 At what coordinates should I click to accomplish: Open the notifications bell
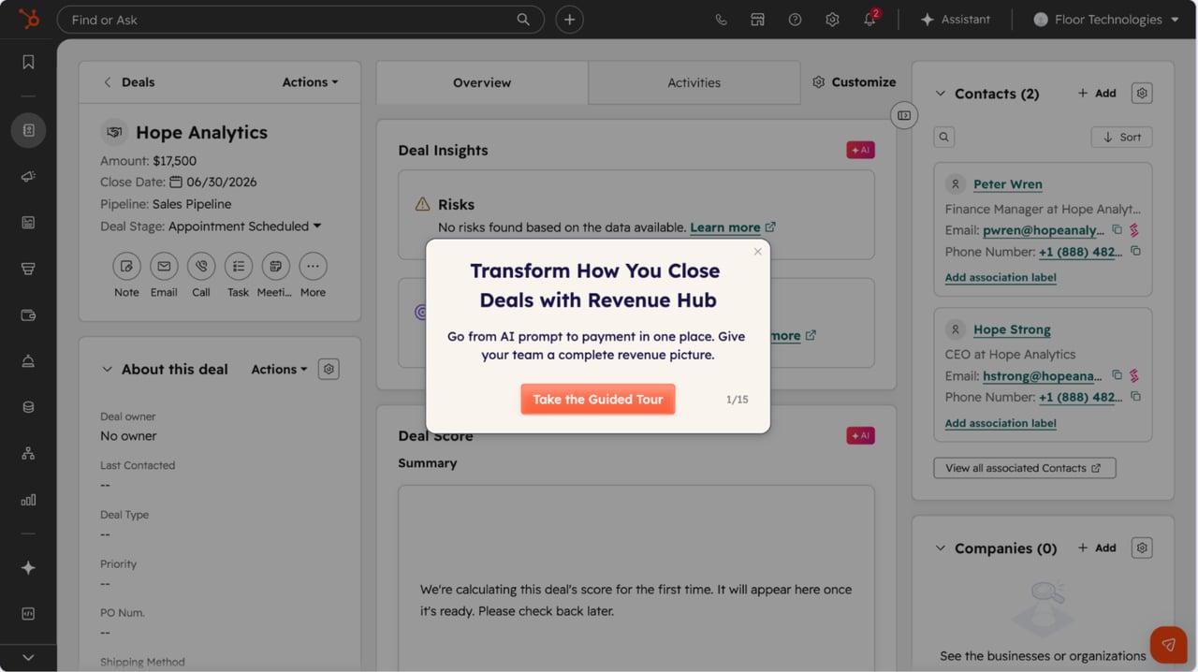click(x=869, y=20)
